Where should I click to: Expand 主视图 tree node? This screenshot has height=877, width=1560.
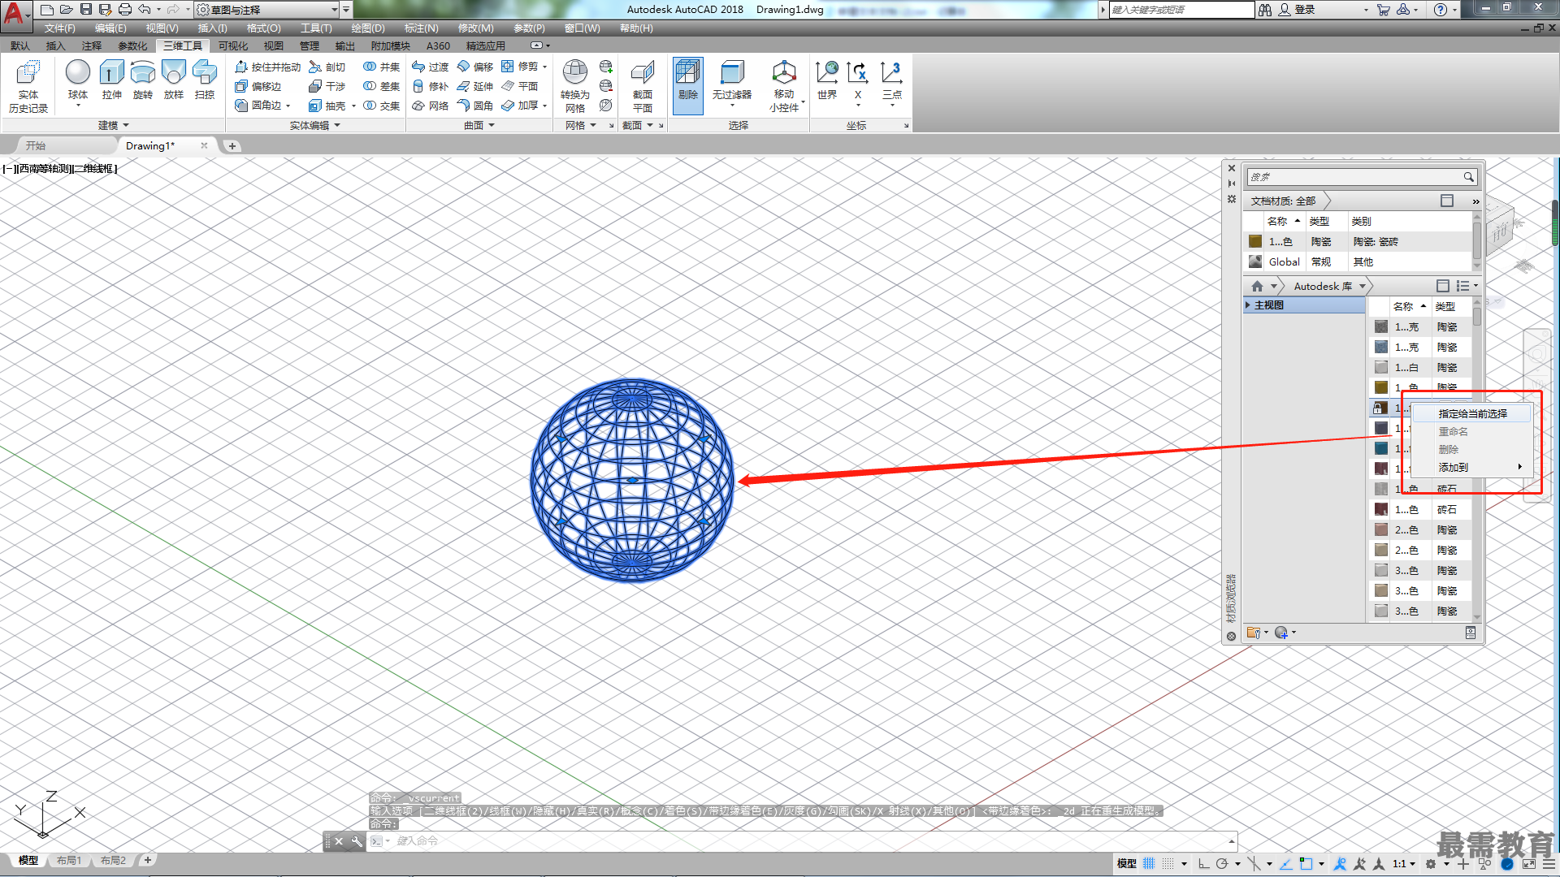click(1248, 305)
